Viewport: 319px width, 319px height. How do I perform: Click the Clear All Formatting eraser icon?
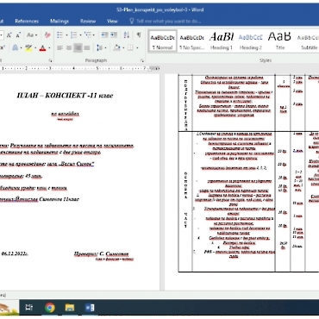pyautogui.click(x=47, y=35)
